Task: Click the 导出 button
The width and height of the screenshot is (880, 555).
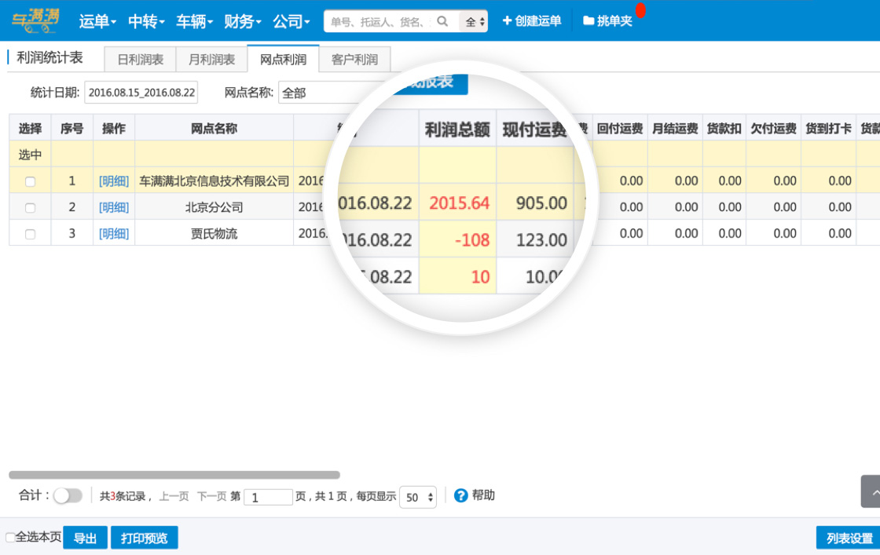Action: (85, 538)
